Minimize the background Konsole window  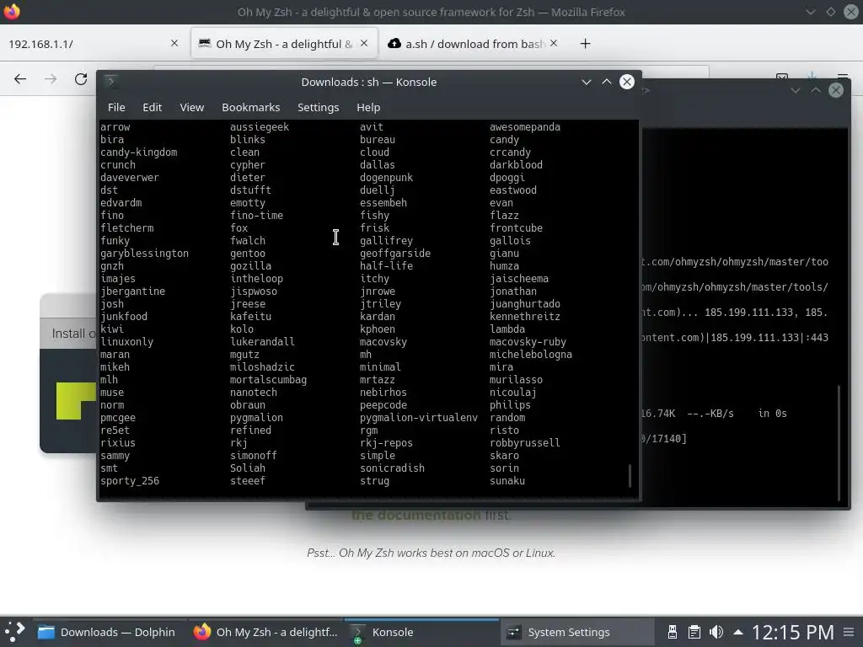(796, 90)
